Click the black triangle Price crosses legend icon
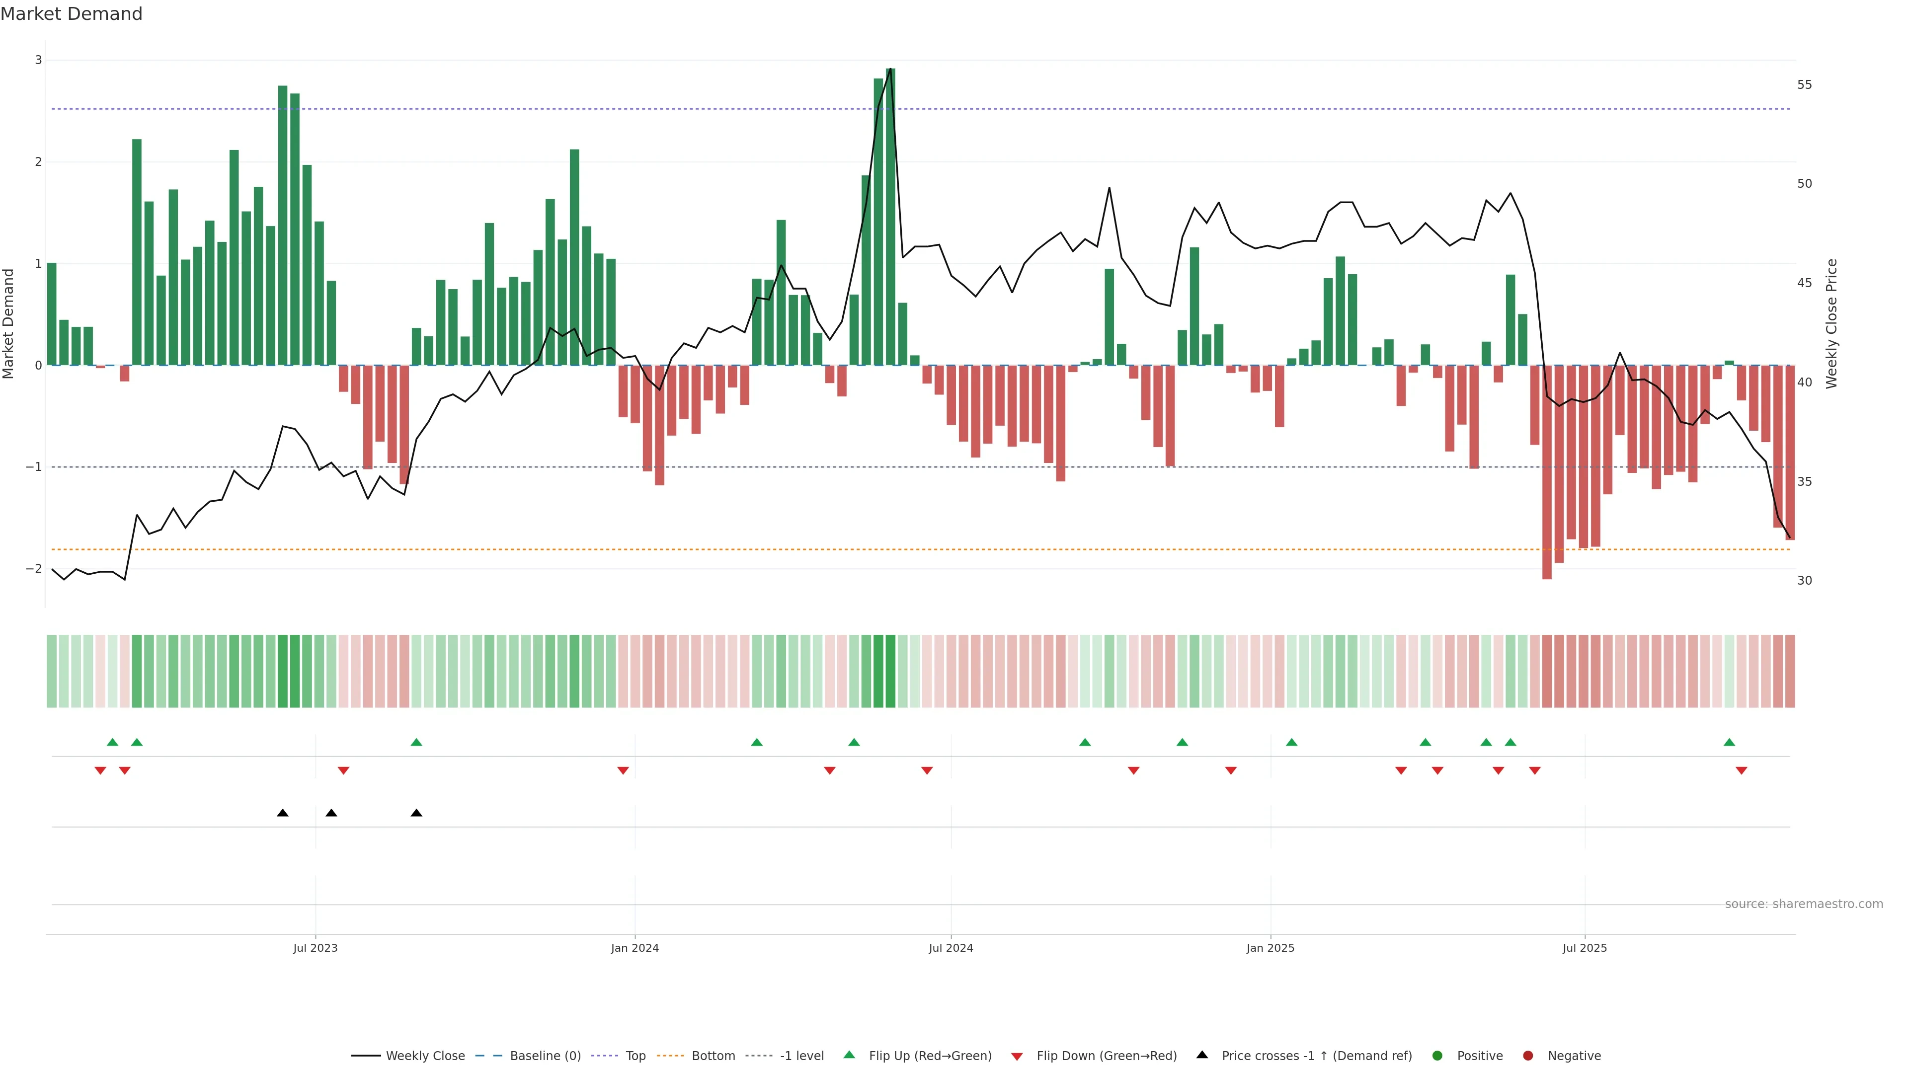Screen dimensions: 1908x1073 point(1202,1055)
